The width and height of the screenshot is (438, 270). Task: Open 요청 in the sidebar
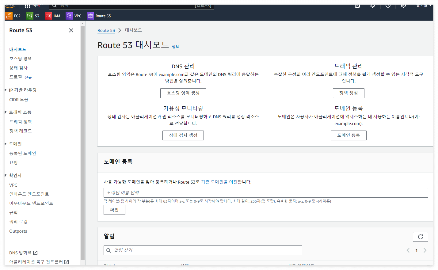[13, 162]
